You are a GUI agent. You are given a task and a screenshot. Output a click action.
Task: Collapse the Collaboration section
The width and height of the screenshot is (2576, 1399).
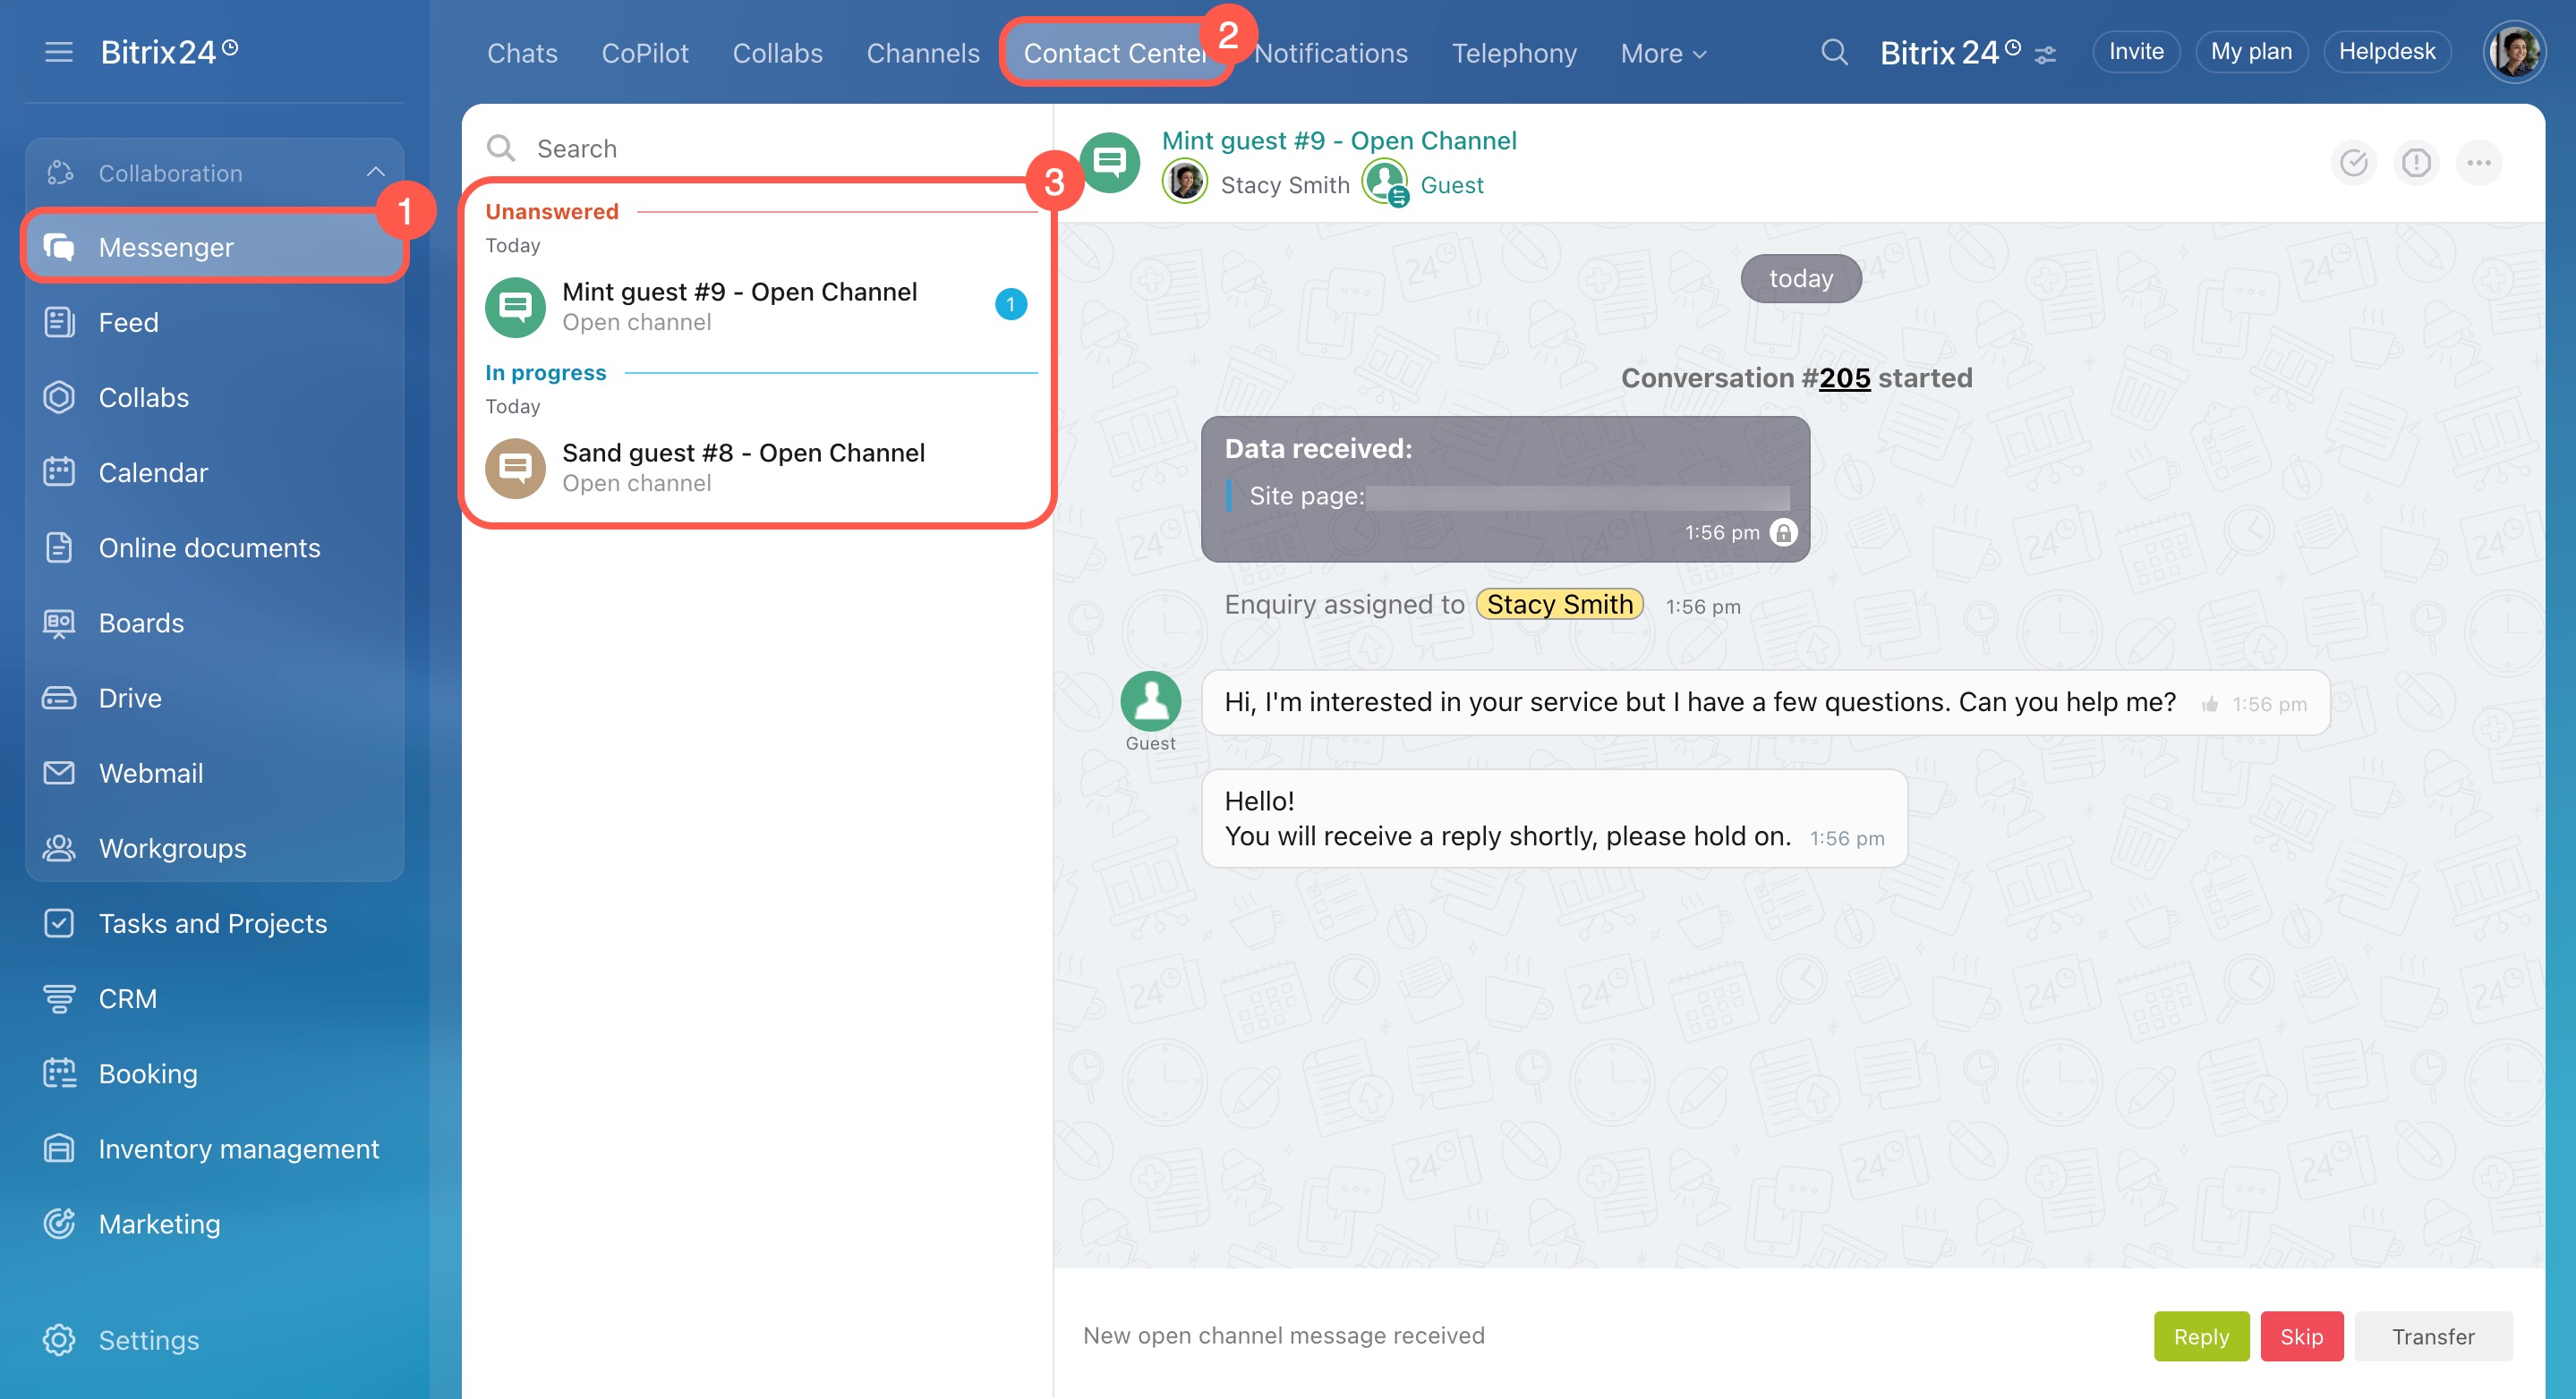[375, 173]
